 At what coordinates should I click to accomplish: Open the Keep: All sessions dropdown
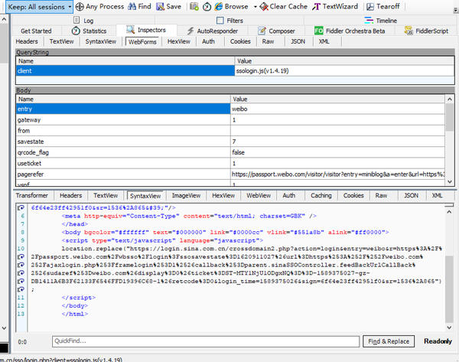(x=37, y=6)
